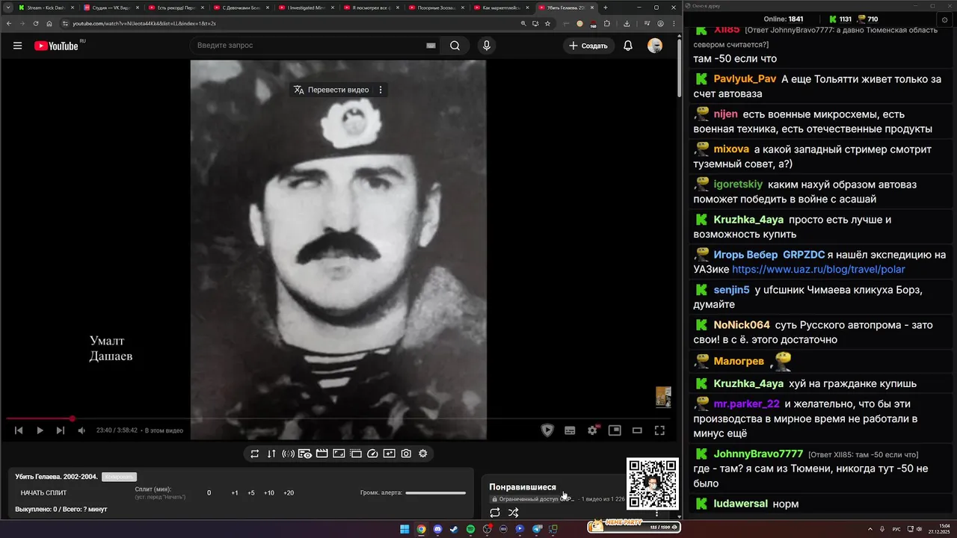This screenshot has width=957, height=538.
Task: Click the in-video info card thumbnail
Action: pos(663,397)
